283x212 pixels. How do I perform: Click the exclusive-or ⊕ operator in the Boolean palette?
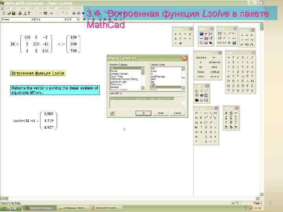point(180,43)
